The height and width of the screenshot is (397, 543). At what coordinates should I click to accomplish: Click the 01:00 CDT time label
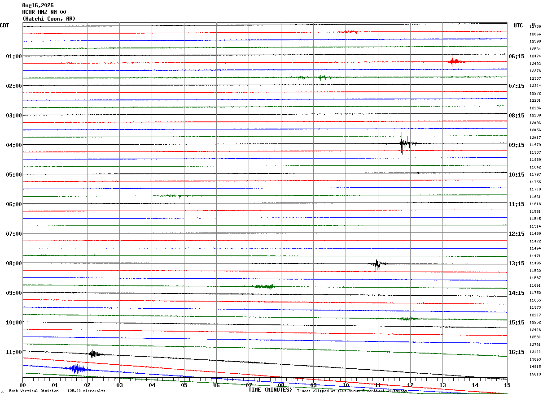[14, 56]
